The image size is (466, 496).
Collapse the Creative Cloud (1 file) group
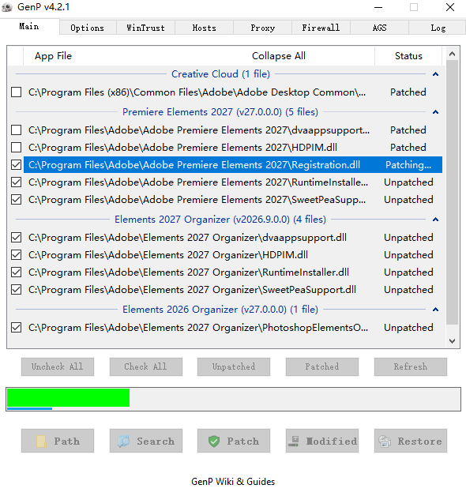point(436,74)
